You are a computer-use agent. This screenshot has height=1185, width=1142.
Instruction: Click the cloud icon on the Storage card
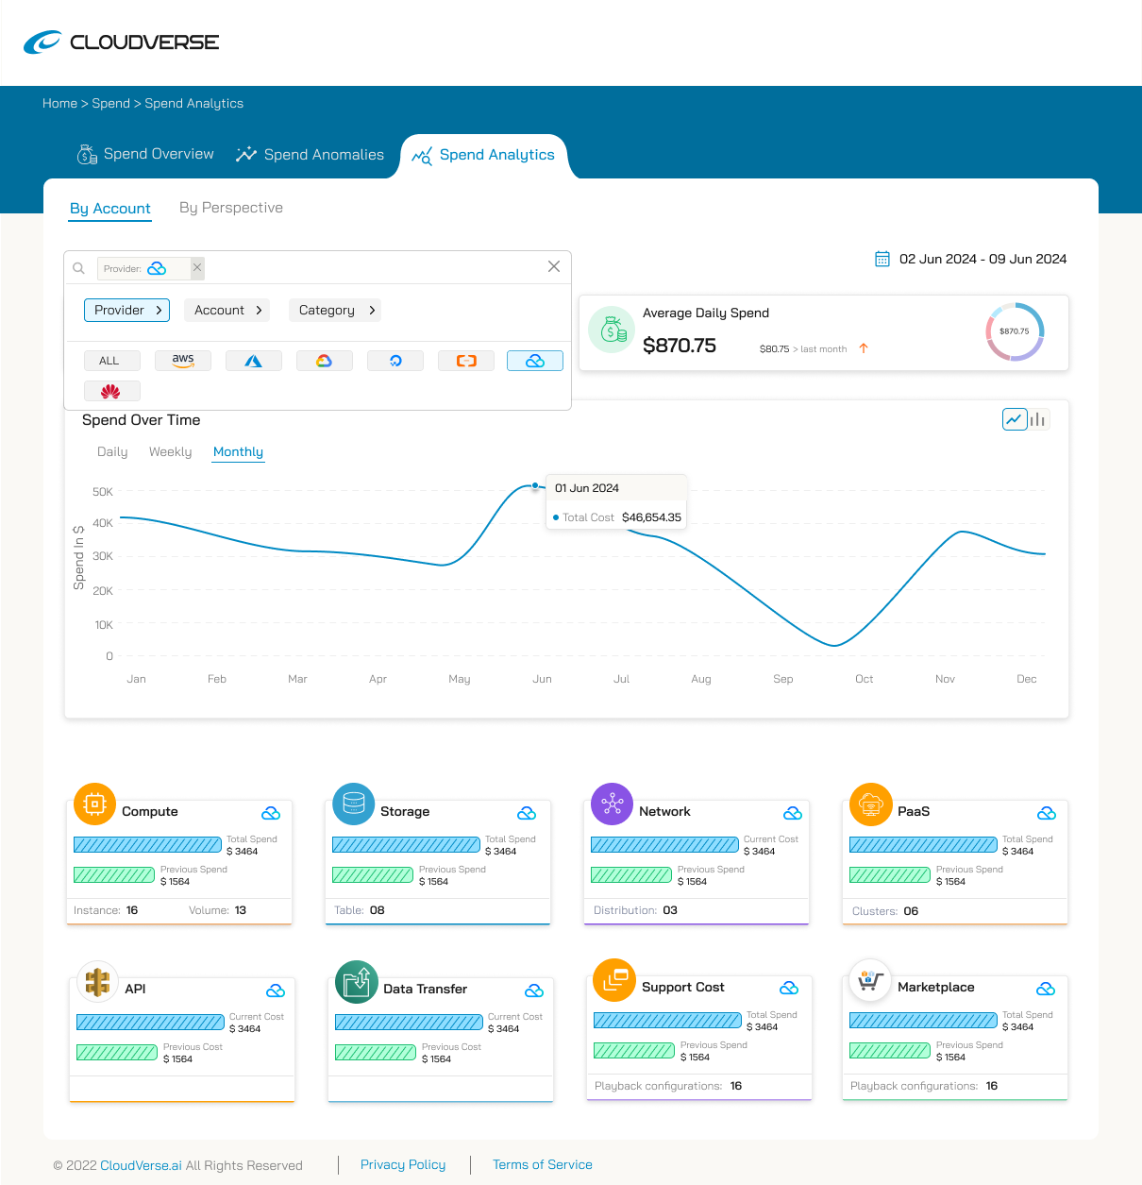(x=527, y=813)
